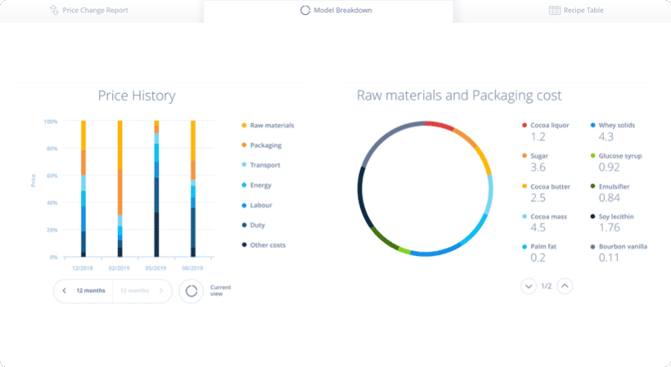
Task: Go to next 12 months period
Action: click(x=161, y=291)
